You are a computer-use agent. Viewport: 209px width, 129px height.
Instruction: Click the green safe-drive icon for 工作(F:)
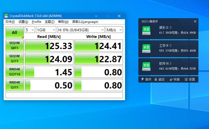(146, 49)
